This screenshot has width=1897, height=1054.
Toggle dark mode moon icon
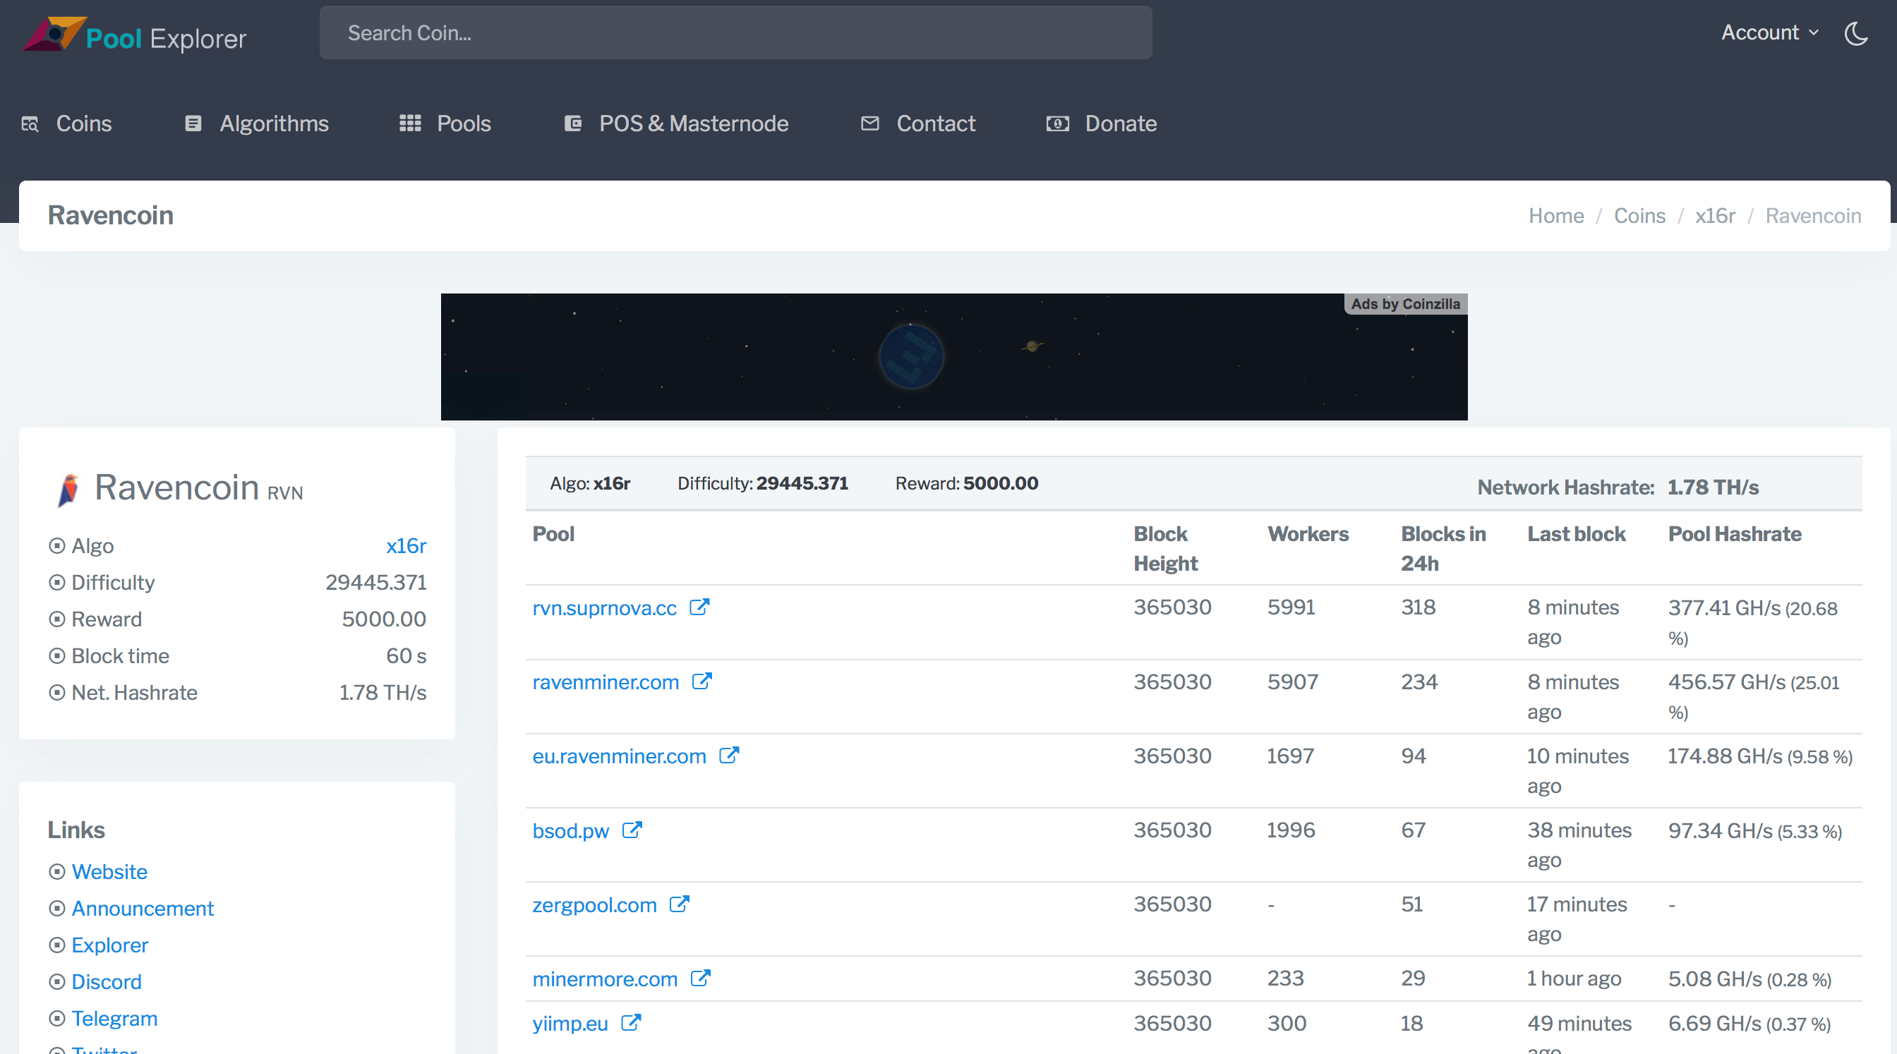click(x=1856, y=33)
